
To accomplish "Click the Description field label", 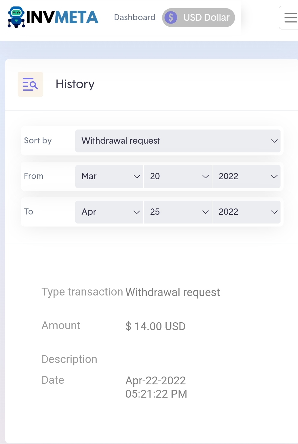I will [x=69, y=359].
